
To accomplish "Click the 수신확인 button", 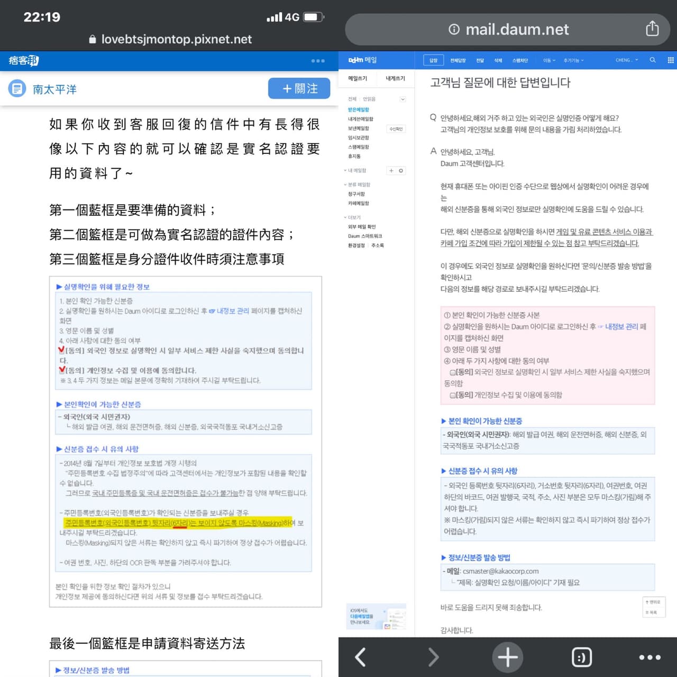I will point(396,129).
